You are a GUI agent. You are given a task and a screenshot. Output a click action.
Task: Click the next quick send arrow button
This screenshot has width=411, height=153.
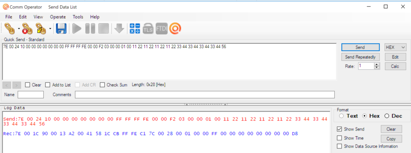tap(16, 85)
